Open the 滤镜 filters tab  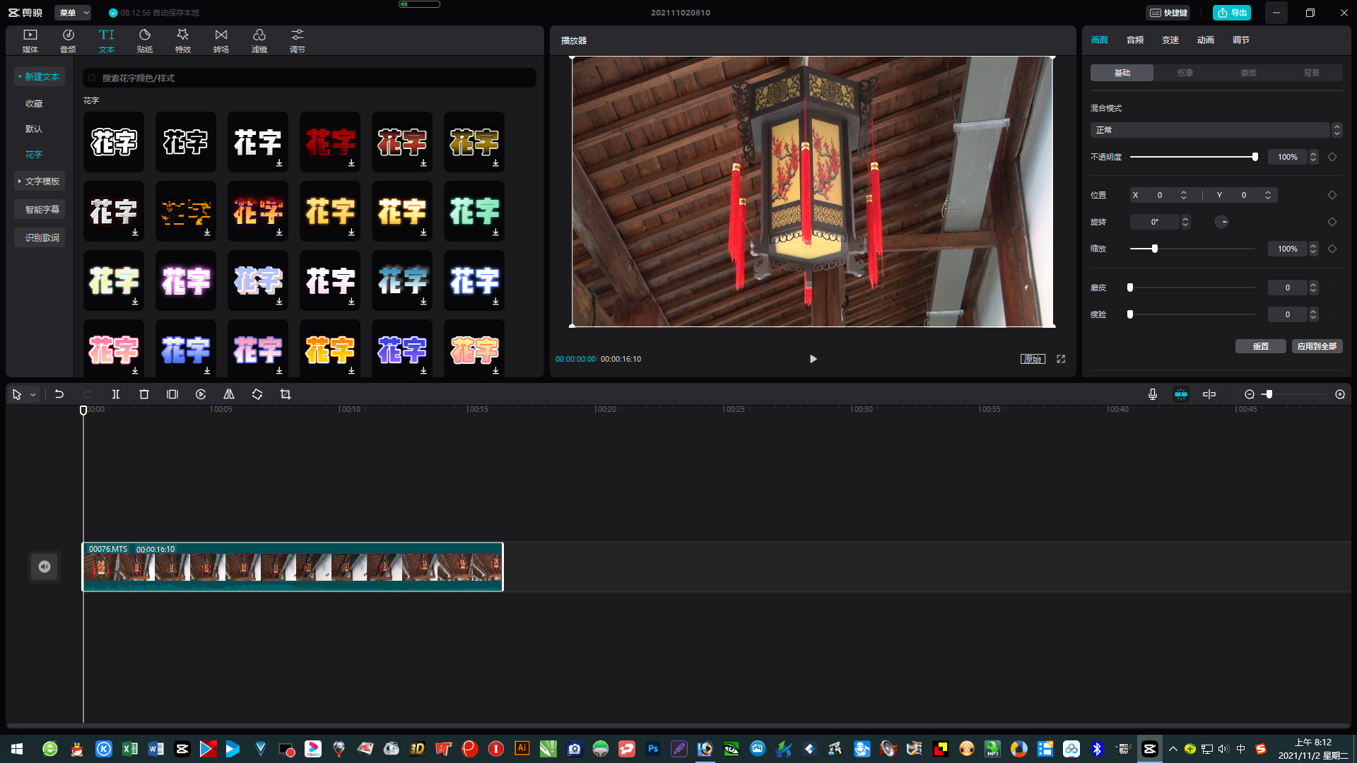click(259, 41)
